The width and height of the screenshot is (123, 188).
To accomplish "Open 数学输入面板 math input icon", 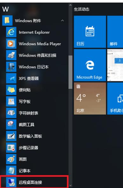I will pos(11,136).
